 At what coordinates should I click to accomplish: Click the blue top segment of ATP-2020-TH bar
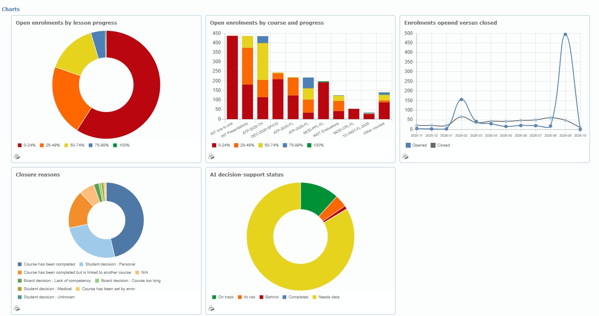pyautogui.click(x=263, y=39)
